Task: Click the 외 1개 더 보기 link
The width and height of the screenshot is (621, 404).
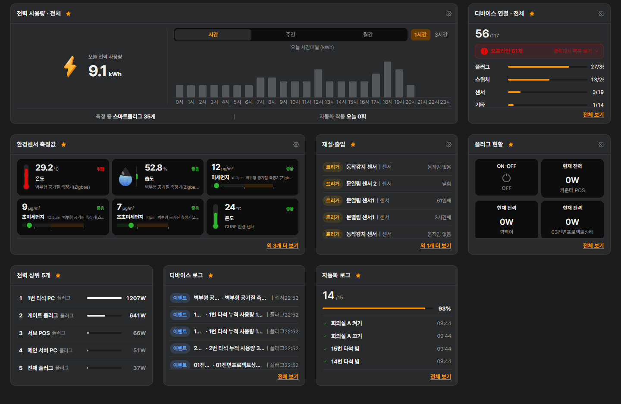Action: point(436,246)
